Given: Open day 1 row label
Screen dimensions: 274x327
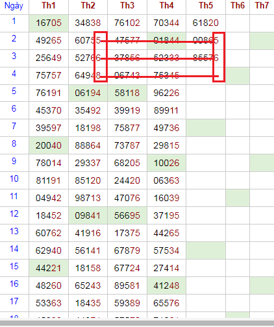Looking at the screenshot, I should click(x=14, y=21).
